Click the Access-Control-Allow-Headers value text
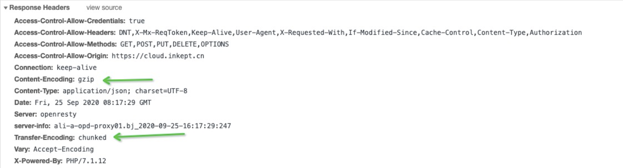This screenshot has height=168, width=623. (350, 33)
